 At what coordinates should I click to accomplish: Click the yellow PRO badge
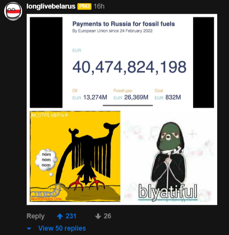pyautogui.click(x=84, y=6)
